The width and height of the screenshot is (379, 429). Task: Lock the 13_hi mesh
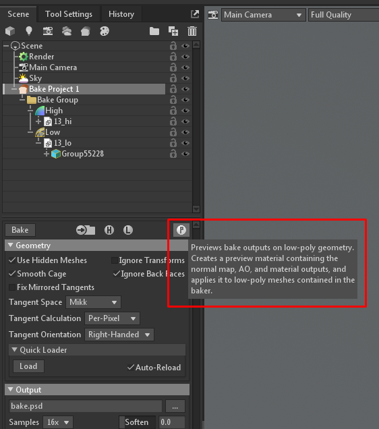click(173, 121)
